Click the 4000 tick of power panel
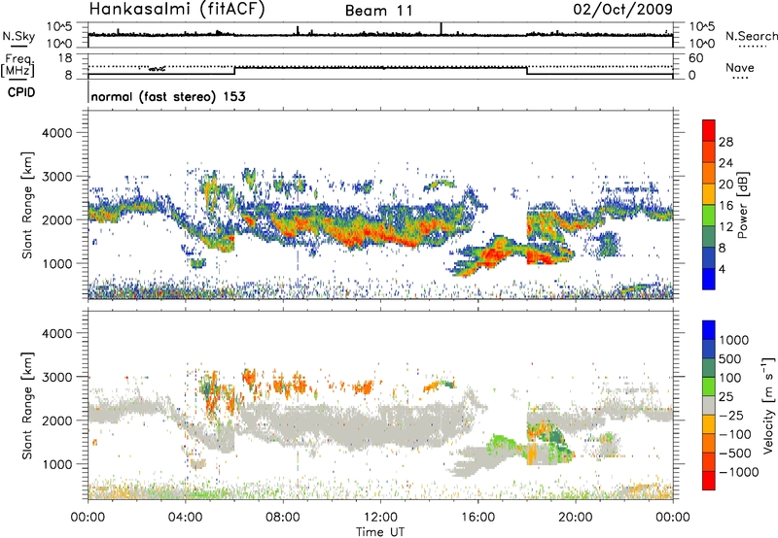Viewport: 778px width, 538px height. 56,133
